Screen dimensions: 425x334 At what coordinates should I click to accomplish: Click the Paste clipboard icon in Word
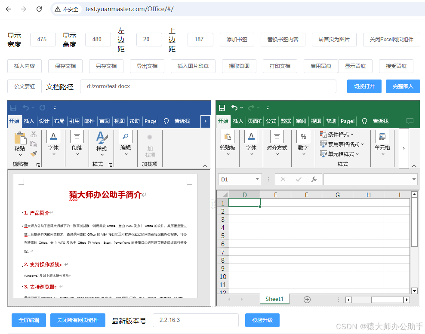point(20,138)
